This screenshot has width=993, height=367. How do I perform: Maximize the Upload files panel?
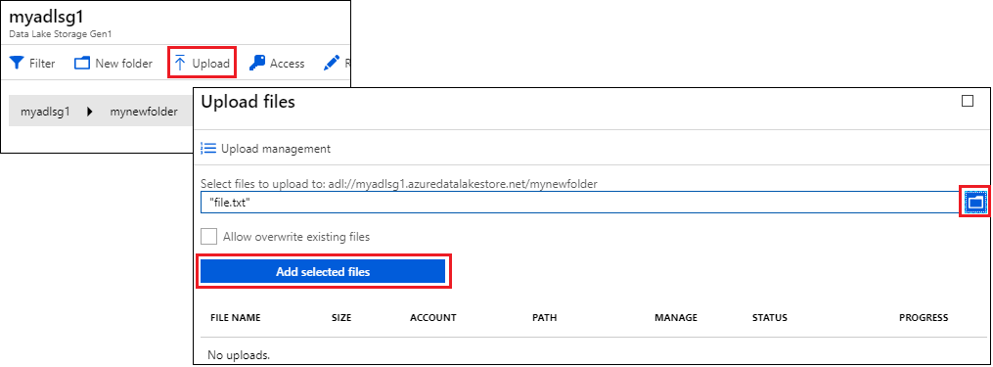pyautogui.click(x=967, y=101)
